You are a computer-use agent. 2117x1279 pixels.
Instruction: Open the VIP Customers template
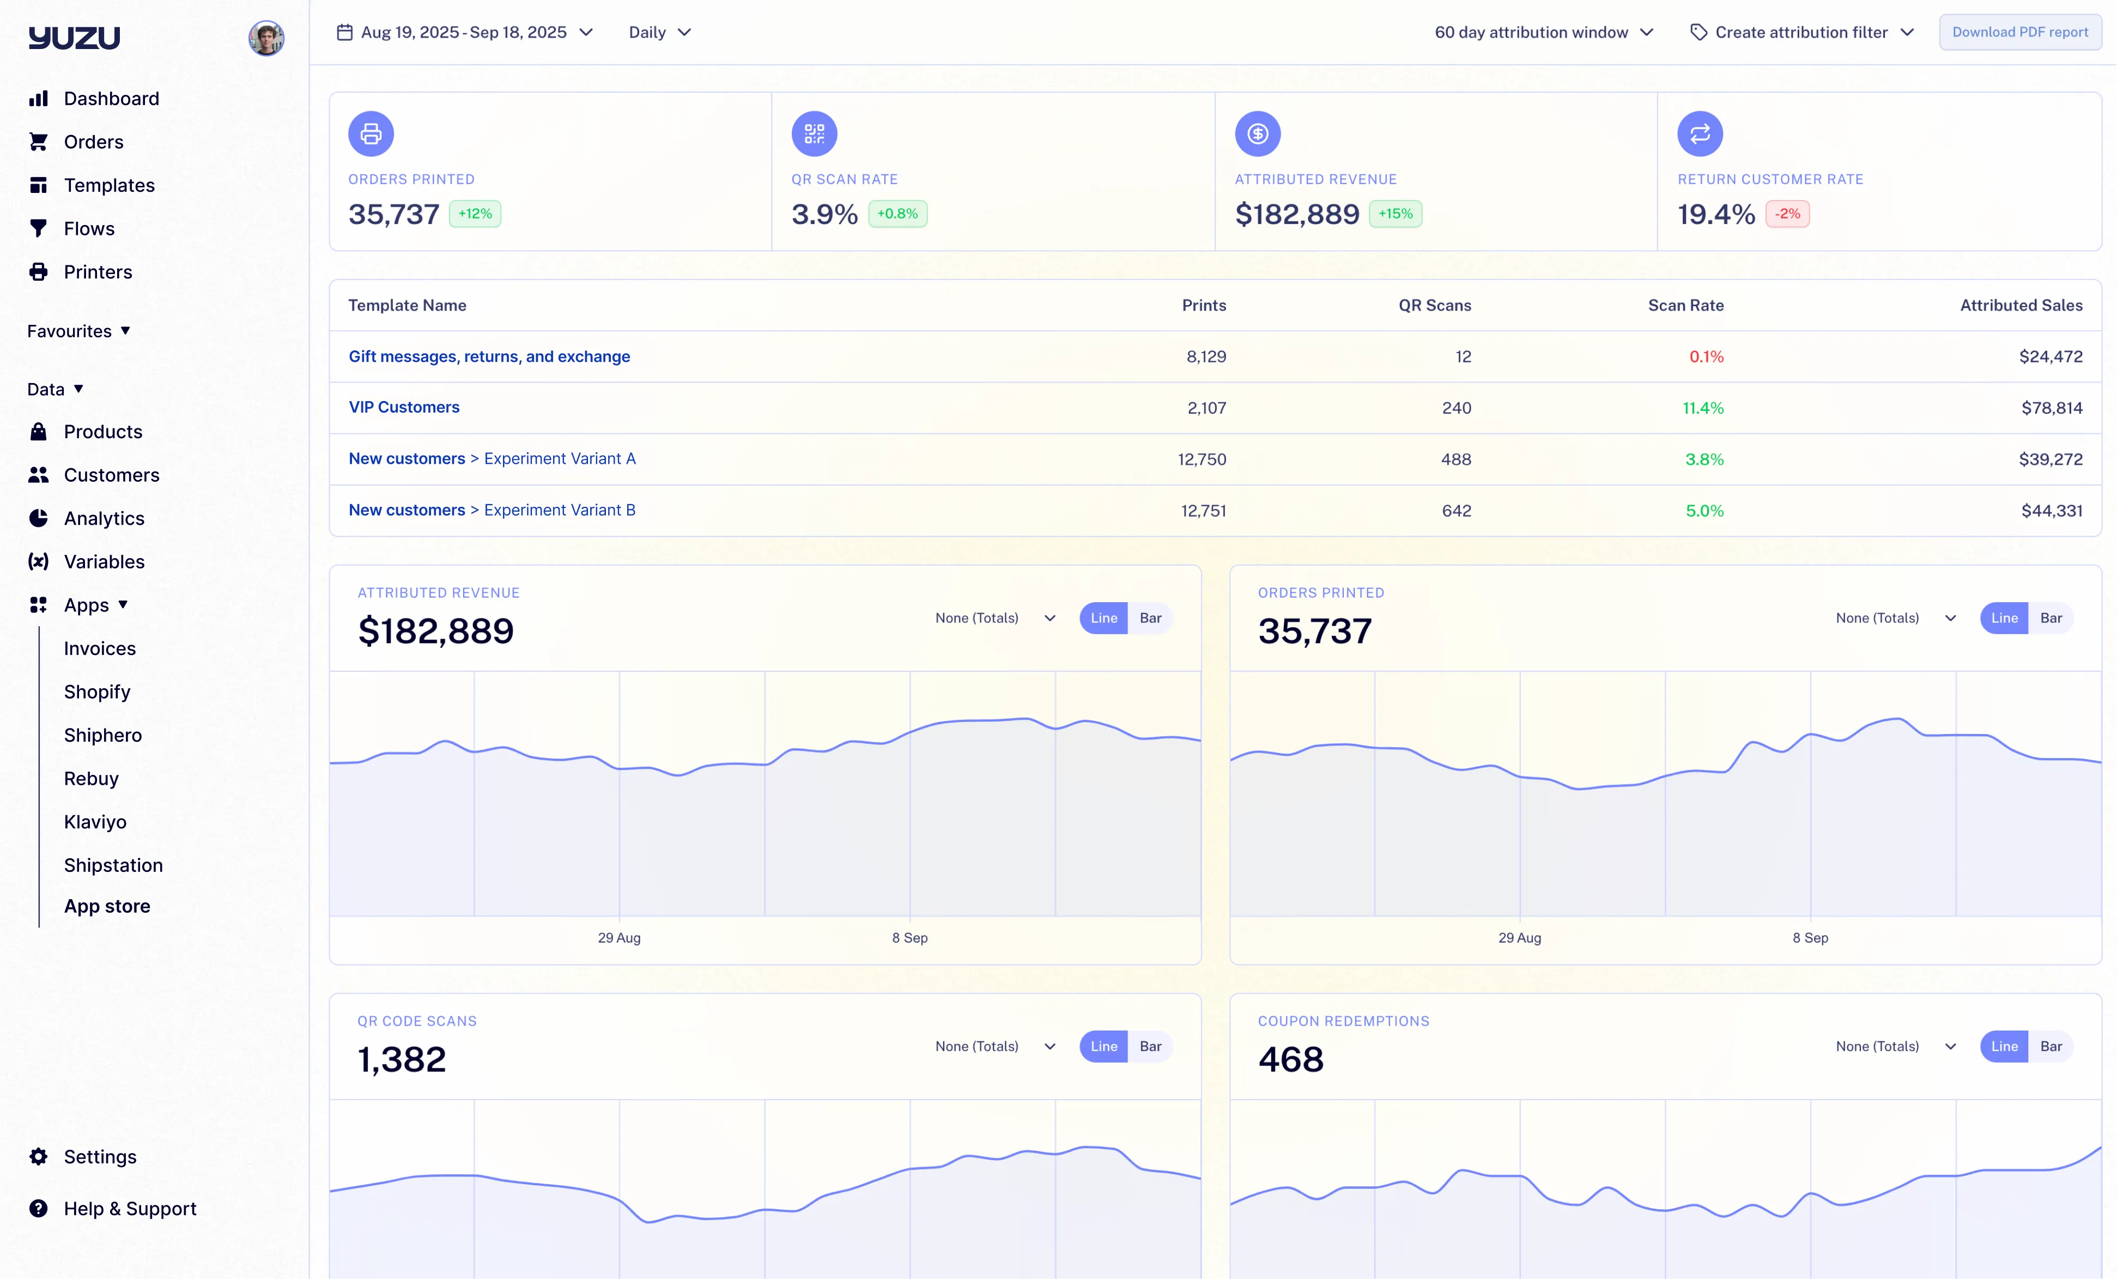coord(404,407)
